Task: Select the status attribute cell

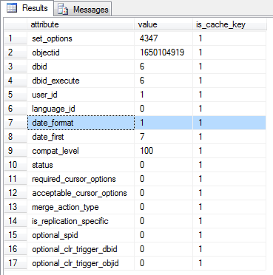Action: [81, 165]
